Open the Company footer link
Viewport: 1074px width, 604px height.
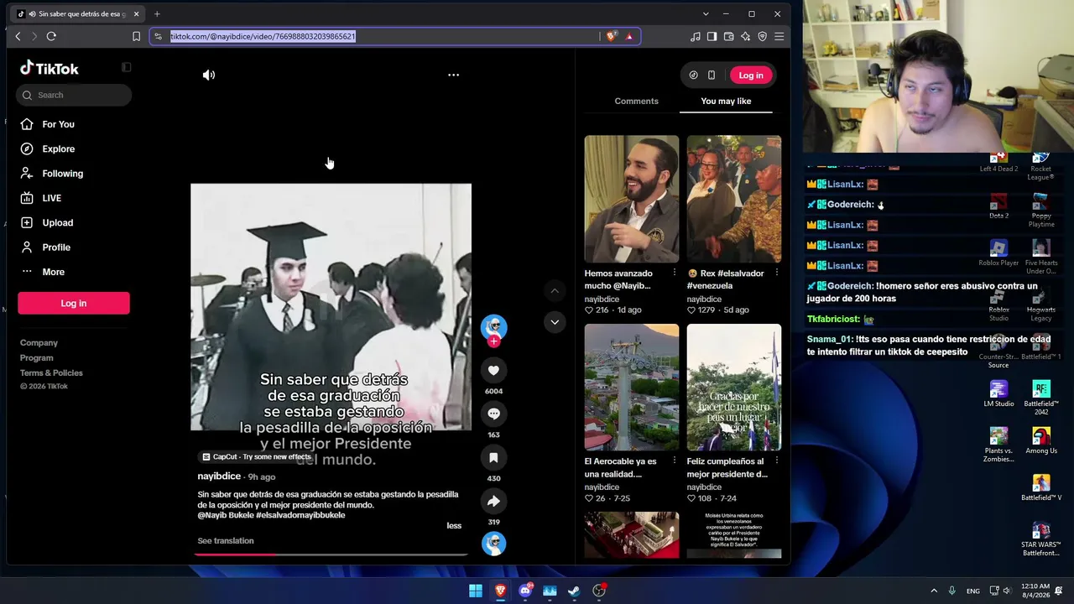tap(39, 342)
